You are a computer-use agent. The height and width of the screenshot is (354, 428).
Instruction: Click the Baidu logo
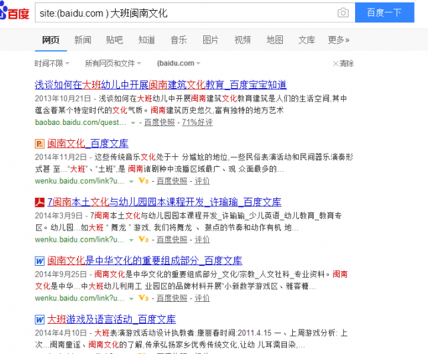click(x=14, y=12)
